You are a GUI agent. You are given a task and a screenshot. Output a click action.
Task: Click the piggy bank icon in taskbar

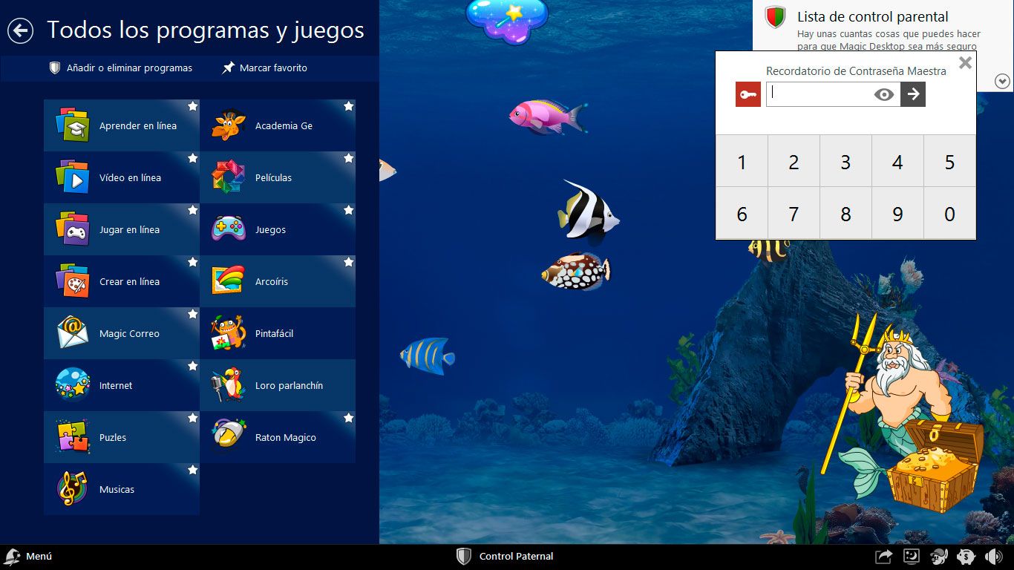coord(966,557)
